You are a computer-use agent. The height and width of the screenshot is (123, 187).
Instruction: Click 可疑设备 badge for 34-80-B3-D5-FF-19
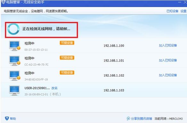(x=67, y=73)
